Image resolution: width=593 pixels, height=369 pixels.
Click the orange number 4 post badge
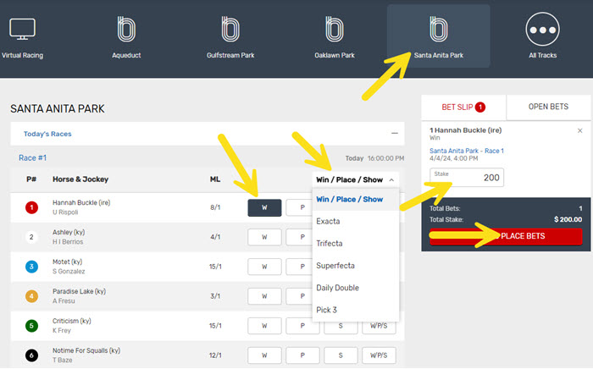tap(31, 296)
